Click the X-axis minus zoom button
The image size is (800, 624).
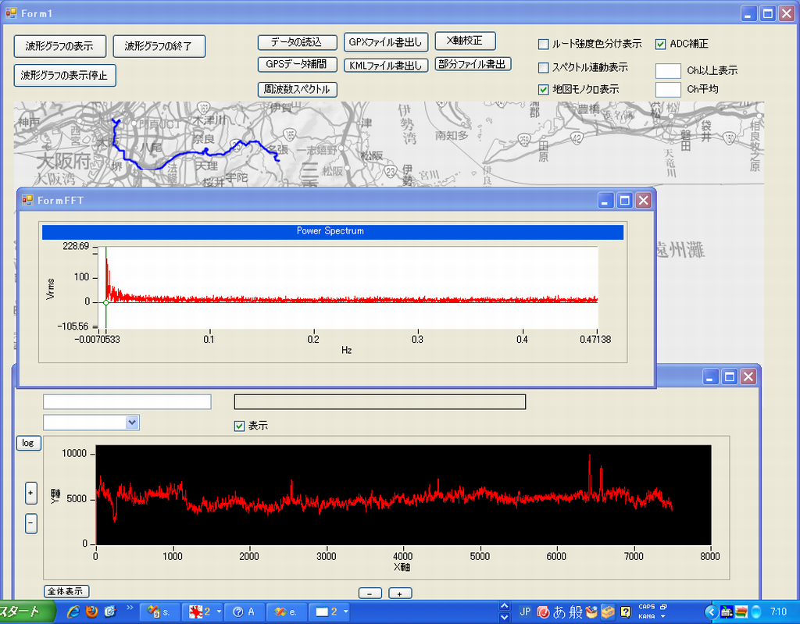click(370, 594)
